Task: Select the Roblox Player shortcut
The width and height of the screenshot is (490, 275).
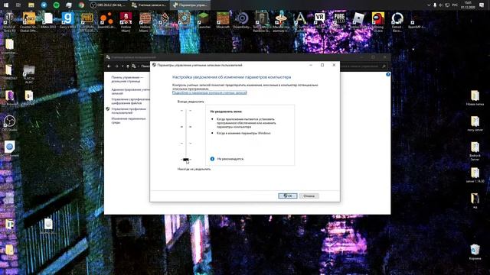Action: [x=358, y=21]
